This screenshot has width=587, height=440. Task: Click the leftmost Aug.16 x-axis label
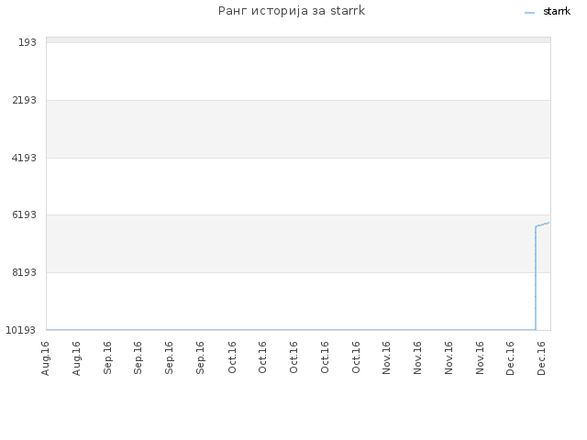pos(45,358)
